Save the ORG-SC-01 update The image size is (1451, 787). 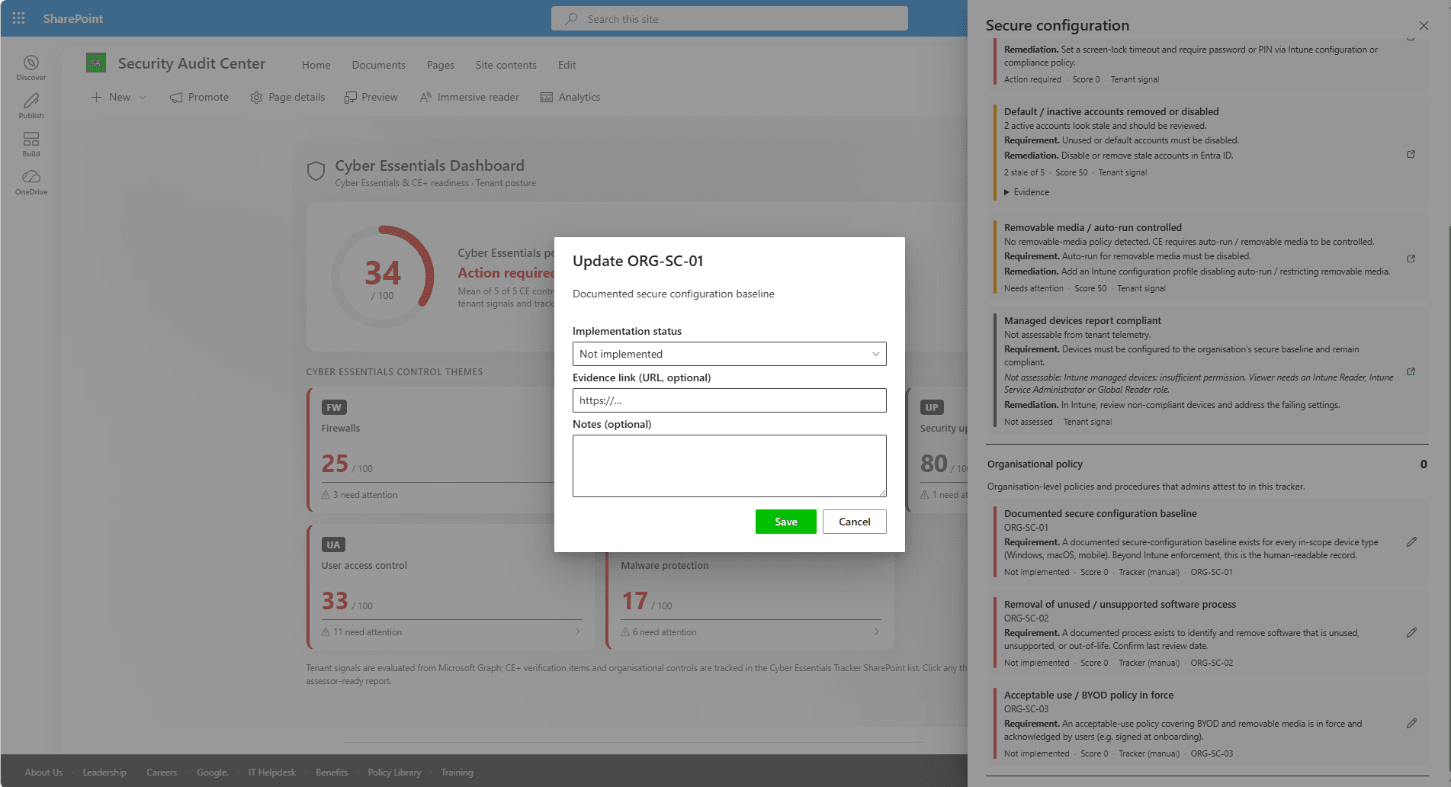pyautogui.click(x=786, y=522)
